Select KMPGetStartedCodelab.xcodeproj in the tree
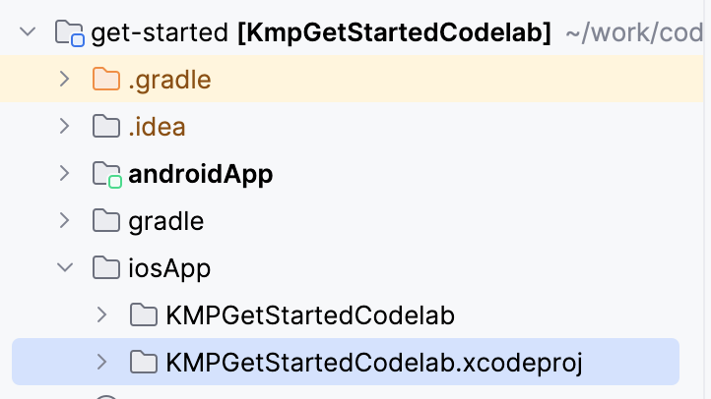This screenshot has width=711, height=399. pos(374,363)
